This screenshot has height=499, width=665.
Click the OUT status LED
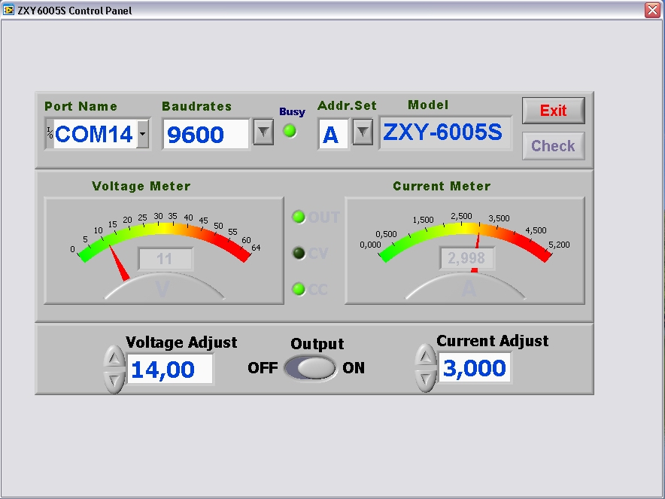[x=299, y=218]
